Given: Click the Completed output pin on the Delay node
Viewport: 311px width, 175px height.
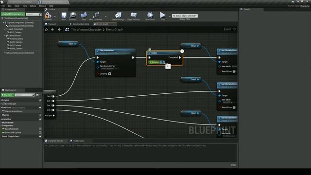Looking at the screenshot, I should (x=180, y=57).
